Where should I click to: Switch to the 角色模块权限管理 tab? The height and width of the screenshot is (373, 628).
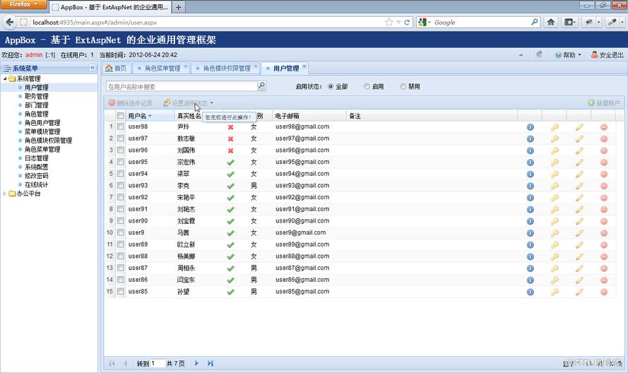[225, 68]
